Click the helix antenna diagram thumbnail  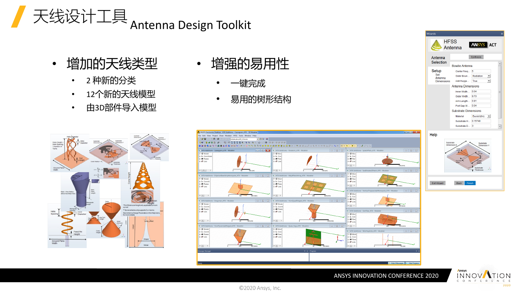pos(69,153)
